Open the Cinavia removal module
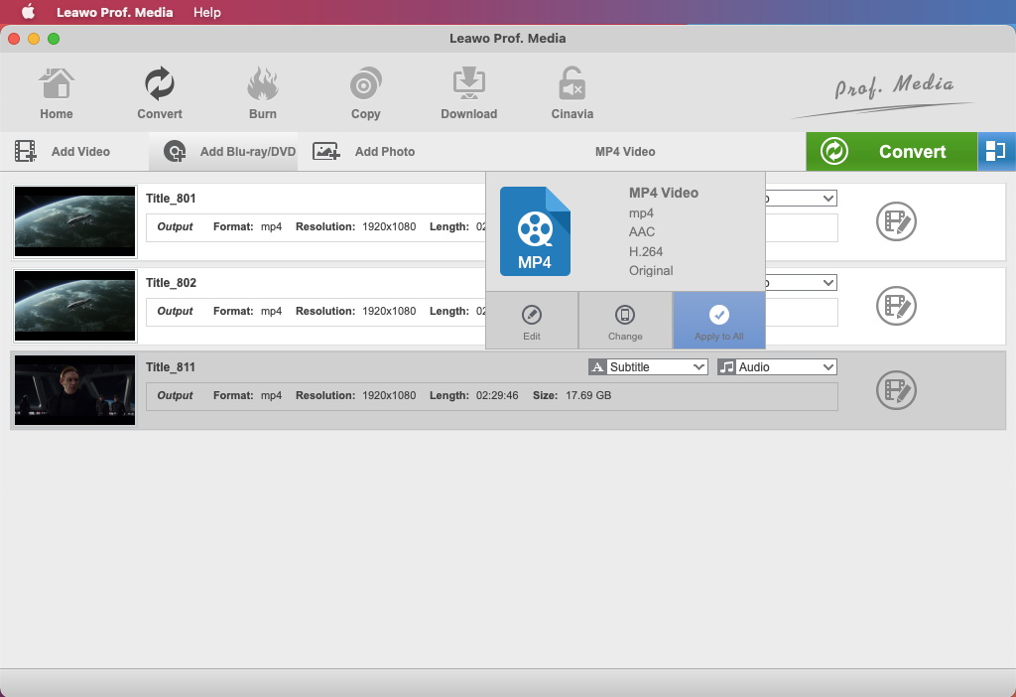 (x=571, y=94)
